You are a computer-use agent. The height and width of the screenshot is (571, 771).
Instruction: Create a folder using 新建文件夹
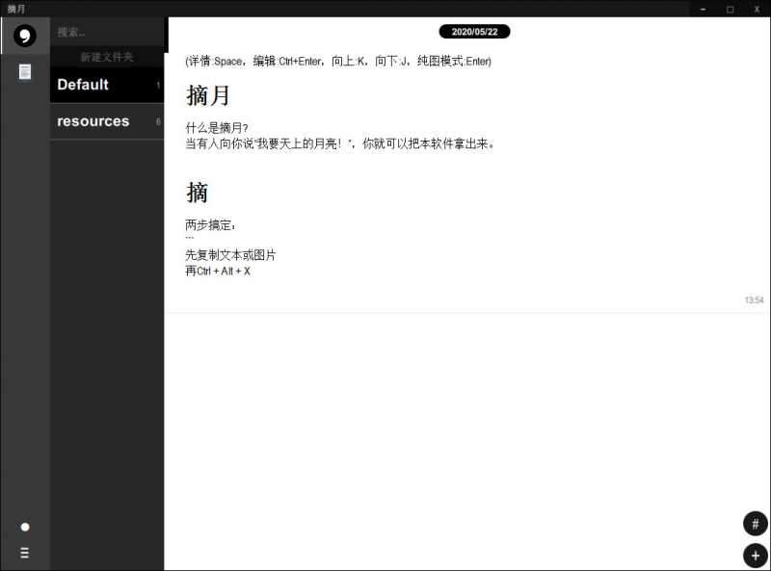point(108,57)
